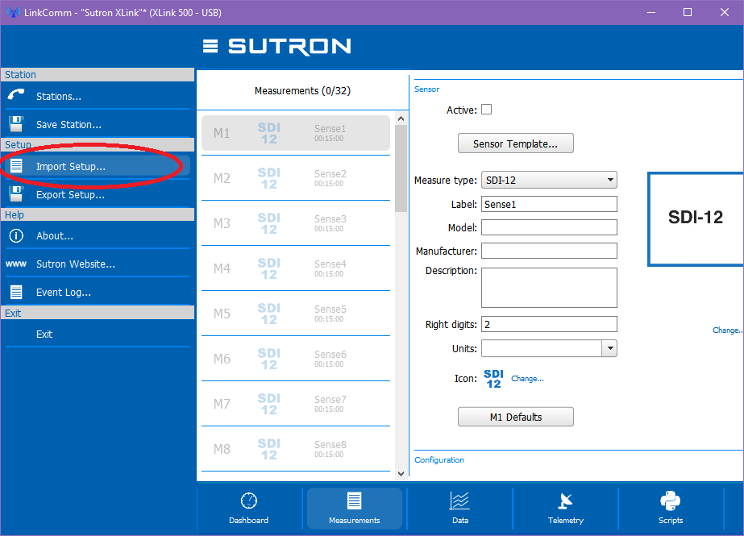Enable the Active sensor checkbox
744x536 pixels.
pos(486,110)
